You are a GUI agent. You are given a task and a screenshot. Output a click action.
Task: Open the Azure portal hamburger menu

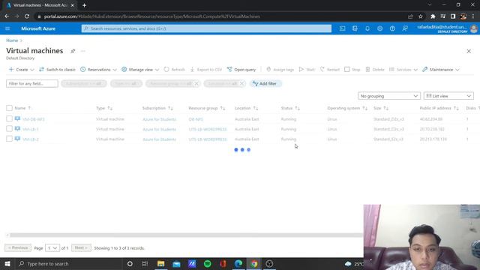tap(7, 28)
